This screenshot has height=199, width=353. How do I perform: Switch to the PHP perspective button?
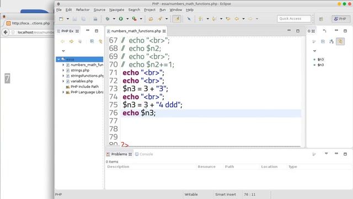(x=341, y=19)
